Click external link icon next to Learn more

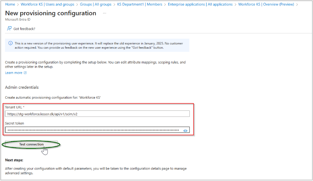25,73
